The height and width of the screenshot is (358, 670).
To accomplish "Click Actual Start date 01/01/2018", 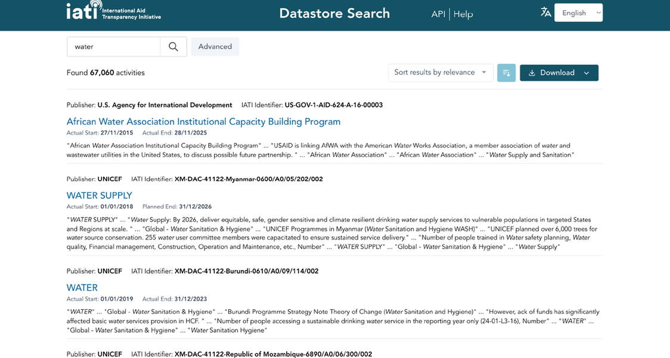I will (x=117, y=207).
